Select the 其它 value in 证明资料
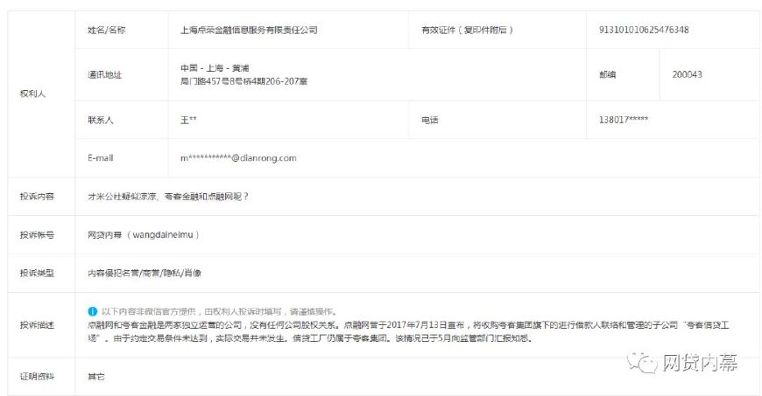The height and width of the screenshot is (396, 762). pyautogui.click(x=95, y=377)
